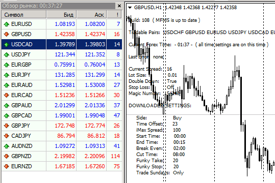Click the red arrow beside GBPJPY
Screen dimensions: 275x183
[7, 126]
